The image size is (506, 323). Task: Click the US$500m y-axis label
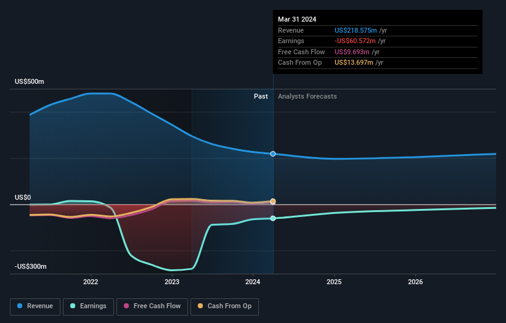pos(30,81)
